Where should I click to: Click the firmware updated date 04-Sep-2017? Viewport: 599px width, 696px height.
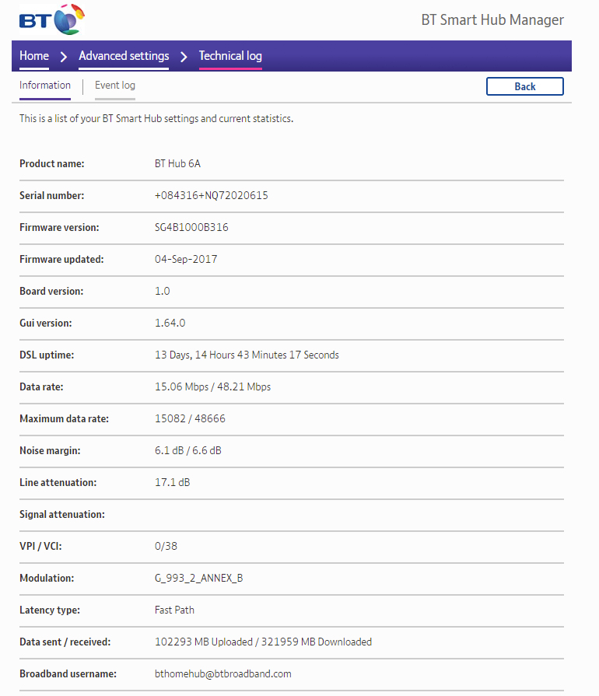pyautogui.click(x=186, y=260)
